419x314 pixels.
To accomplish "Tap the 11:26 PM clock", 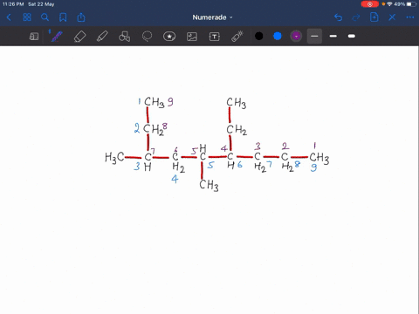I will pos(13,4).
